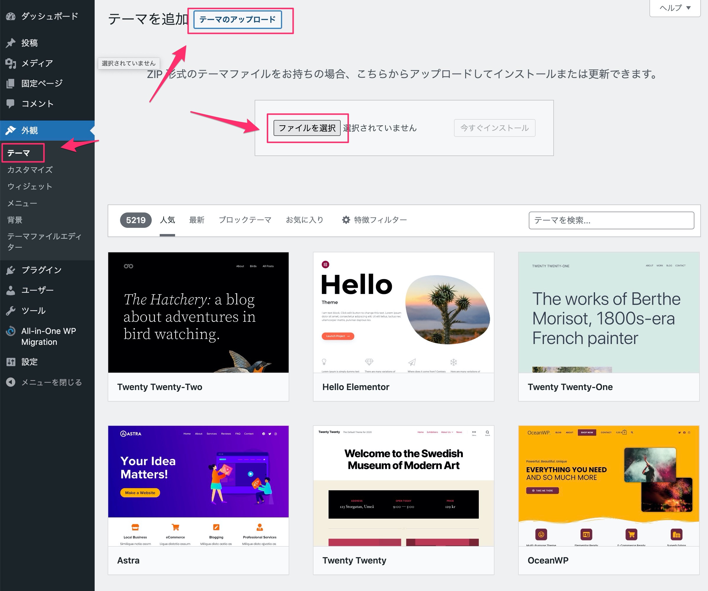708x591 pixels.
Task: Open the ウィジェット submenu item
Action: pos(30,186)
